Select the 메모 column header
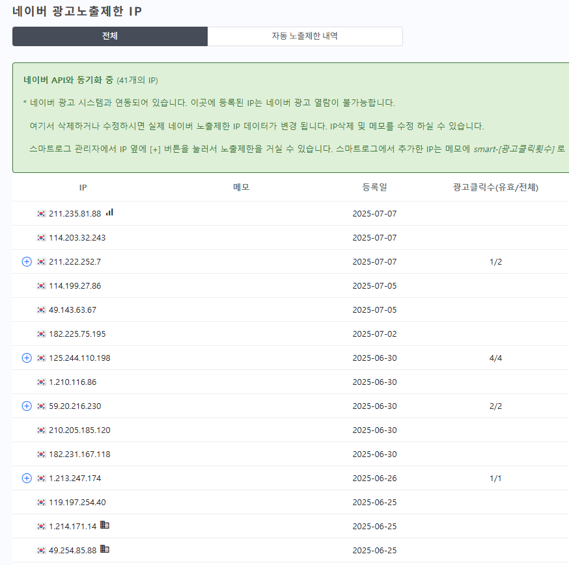 click(242, 187)
